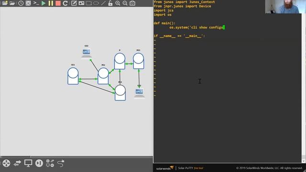The image size is (306, 172).
Task: Click 'from jnpr.junos import Device' line
Action: [182, 6]
